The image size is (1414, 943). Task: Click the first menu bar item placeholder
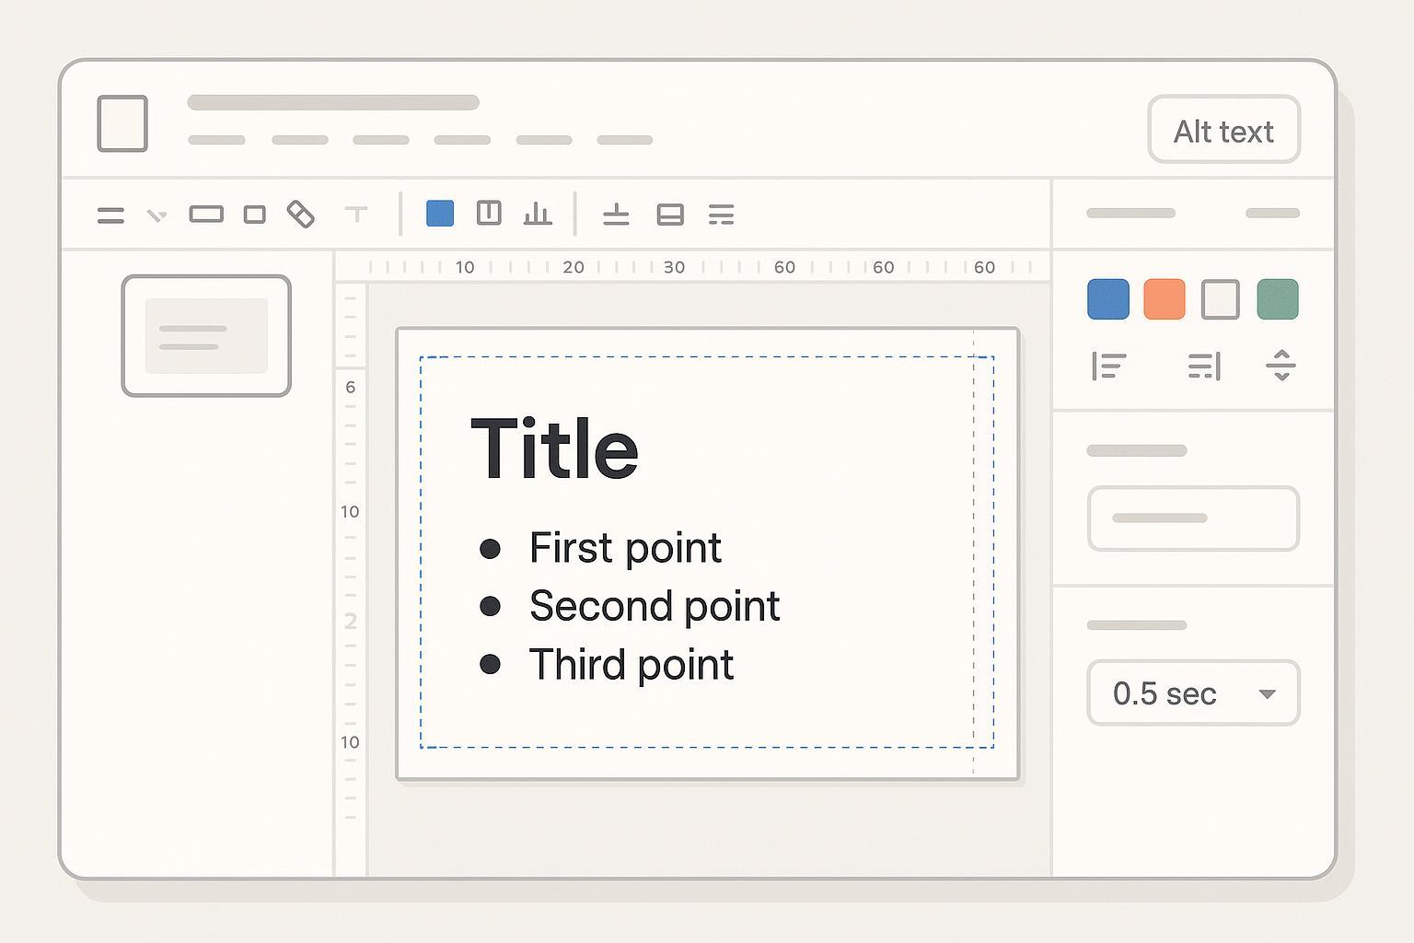tap(216, 140)
